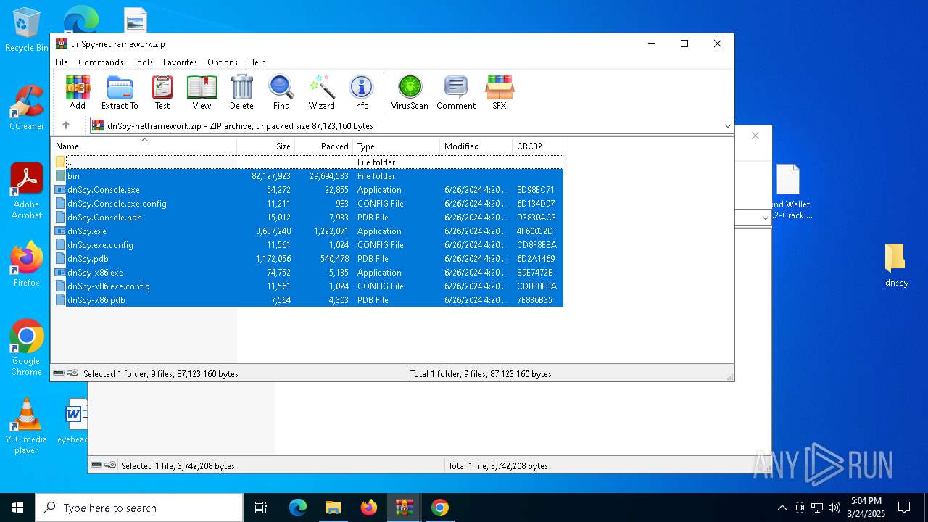928x522 pixels.
Task: Open the View toolbar icon
Action: tap(202, 92)
